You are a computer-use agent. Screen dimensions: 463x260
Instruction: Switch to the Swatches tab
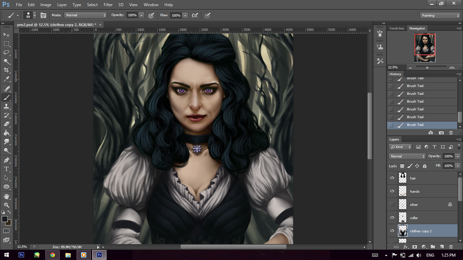click(397, 28)
